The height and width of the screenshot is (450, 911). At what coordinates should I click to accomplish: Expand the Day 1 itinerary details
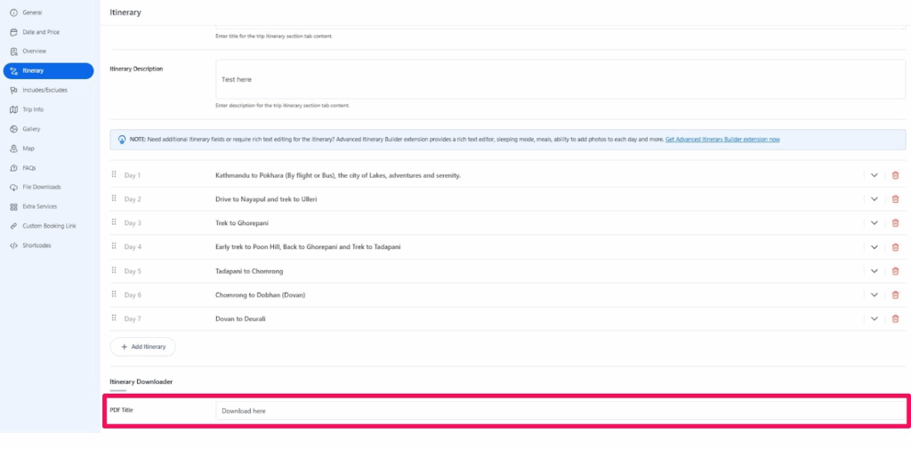[874, 175]
